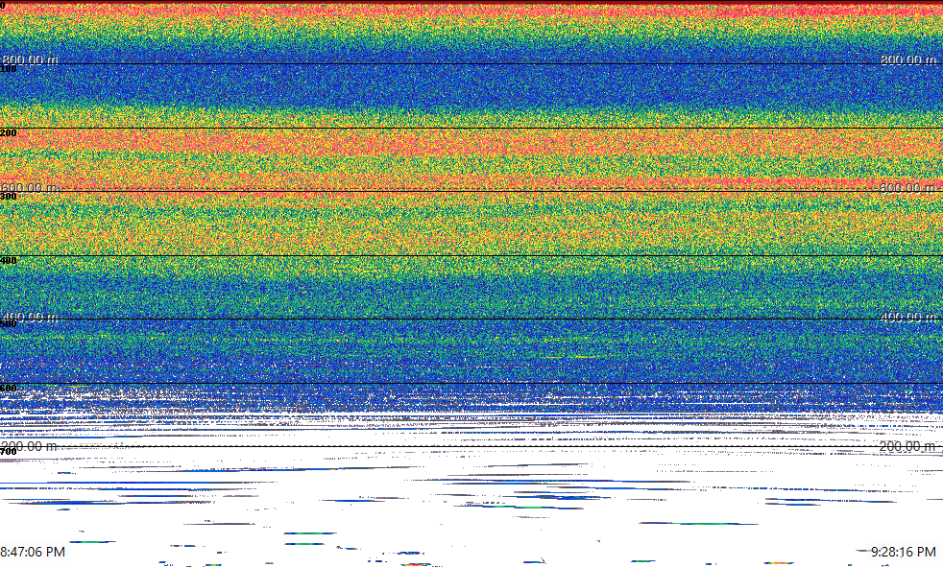Image resolution: width=943 pixels, height=568 pixels.
Task: Click the bold 0 depth tick label
Action: (x=3, y=6)
